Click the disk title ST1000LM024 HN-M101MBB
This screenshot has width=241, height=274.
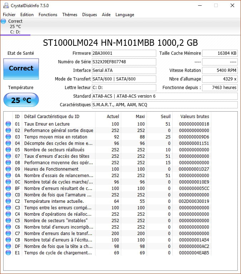[x=121, y=43]
